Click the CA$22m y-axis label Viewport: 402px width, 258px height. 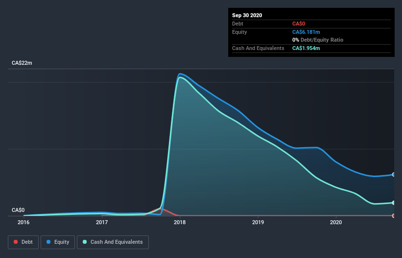tap(22, 63)
